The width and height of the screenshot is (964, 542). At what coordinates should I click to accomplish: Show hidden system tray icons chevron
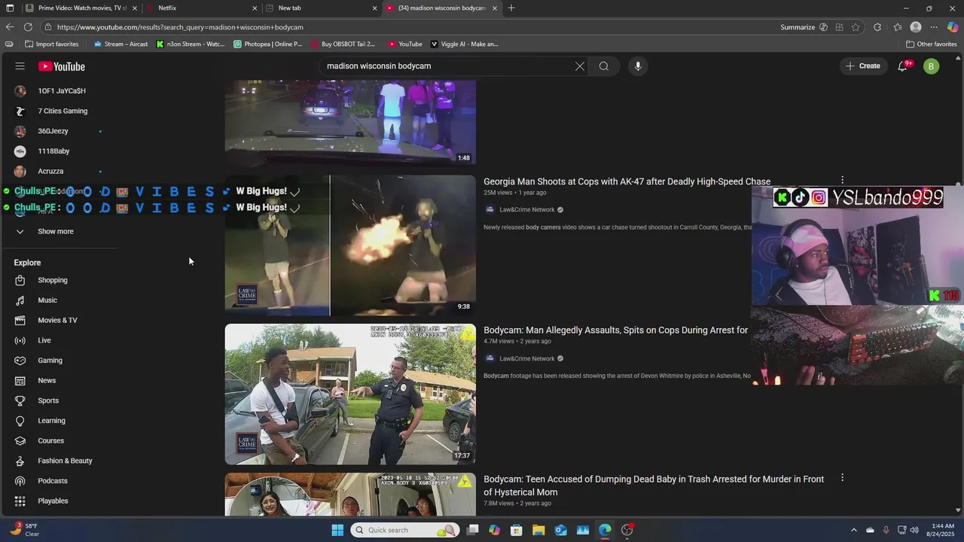[853, 530]
